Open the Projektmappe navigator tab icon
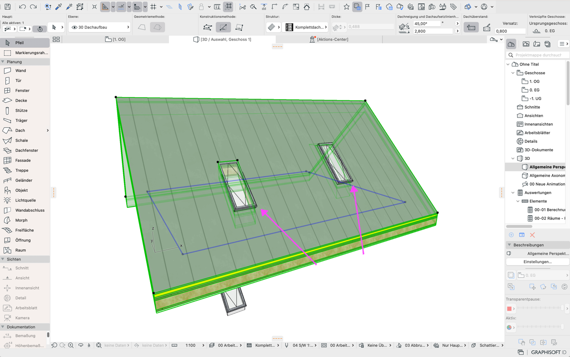 point(511,44)
